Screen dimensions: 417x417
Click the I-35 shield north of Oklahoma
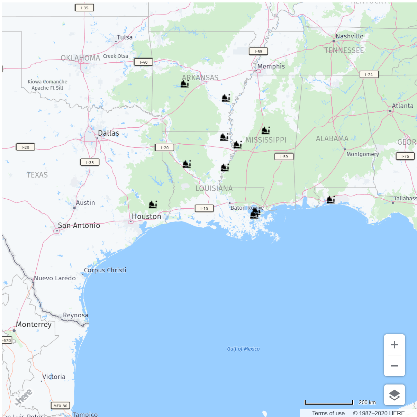pos(84,8)
